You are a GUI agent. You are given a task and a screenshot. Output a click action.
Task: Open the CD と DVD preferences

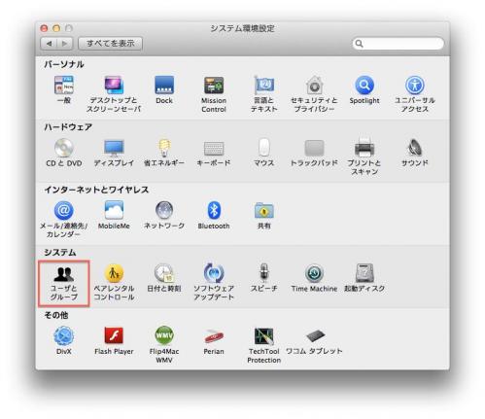[64, 153]
